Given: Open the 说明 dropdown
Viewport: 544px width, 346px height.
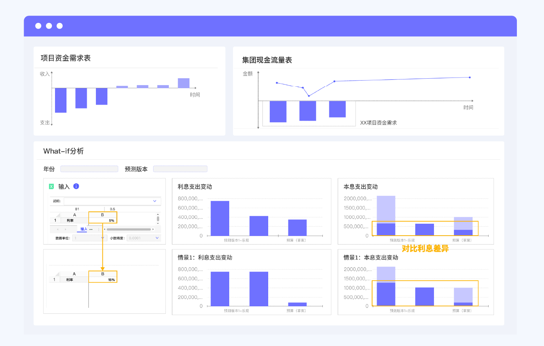Looking at the screenshot, I should tap(112, 201).
